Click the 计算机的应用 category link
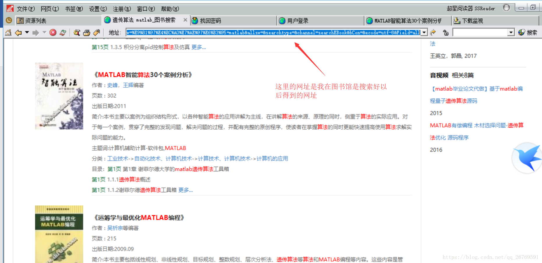The image size is (542, 263). tap(272, 158)
